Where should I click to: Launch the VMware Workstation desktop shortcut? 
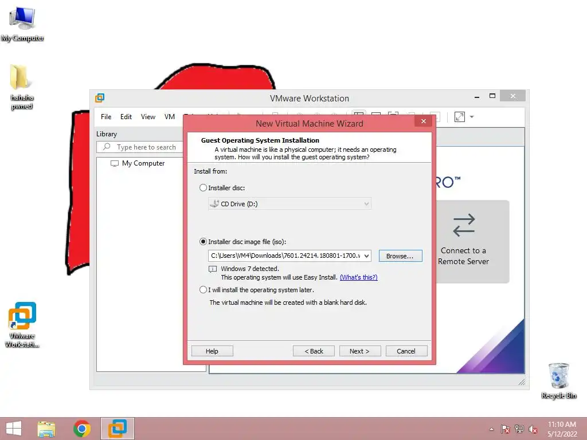click(22, 325)
